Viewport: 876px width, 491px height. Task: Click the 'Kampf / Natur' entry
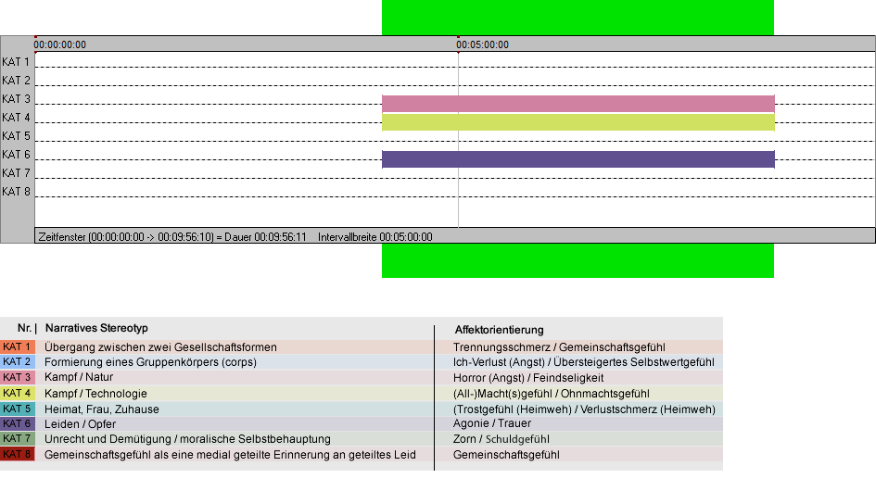79,378
